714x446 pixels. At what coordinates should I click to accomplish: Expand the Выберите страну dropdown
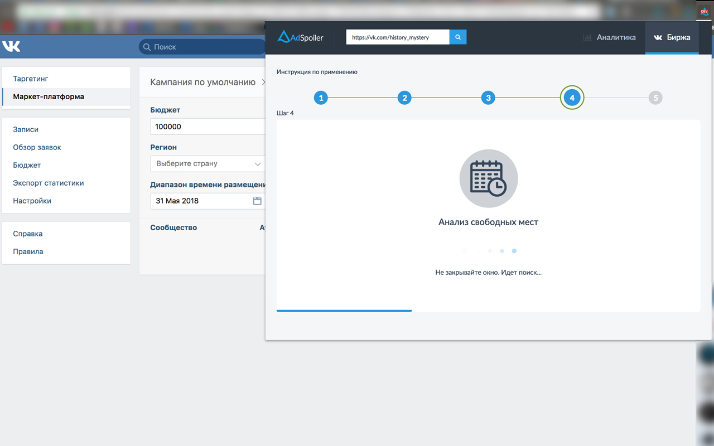(x=208, y=164)
